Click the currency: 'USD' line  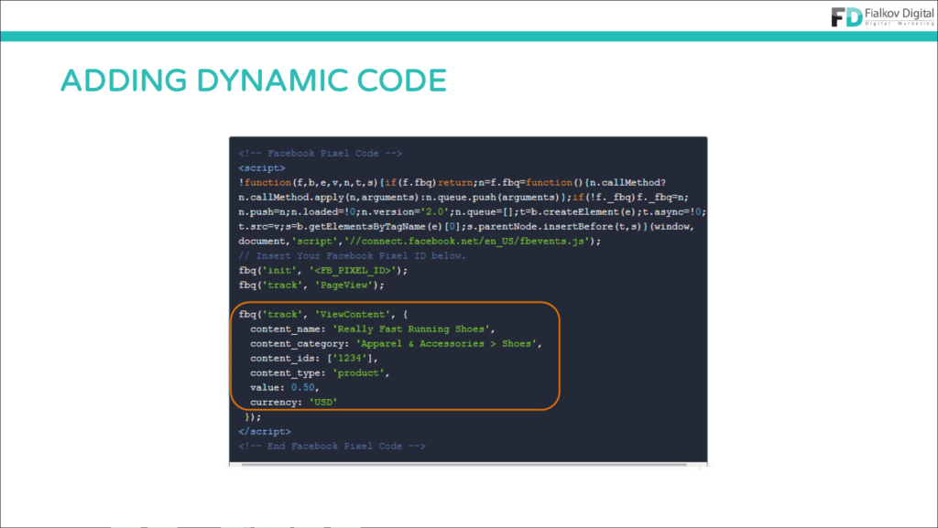[293, 402]
